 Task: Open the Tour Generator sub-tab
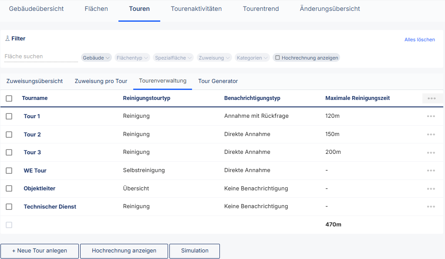coord(218,81)
